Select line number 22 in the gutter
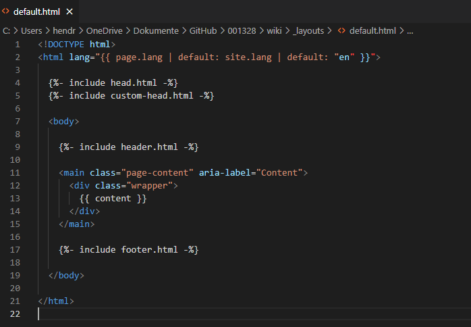The height and width of the screenshot is (327, 471). click(15, 314)
